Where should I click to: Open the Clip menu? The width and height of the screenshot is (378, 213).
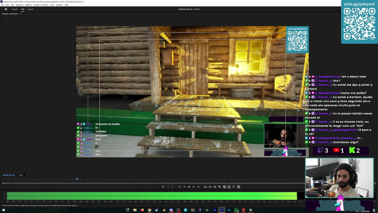point(12,5)
